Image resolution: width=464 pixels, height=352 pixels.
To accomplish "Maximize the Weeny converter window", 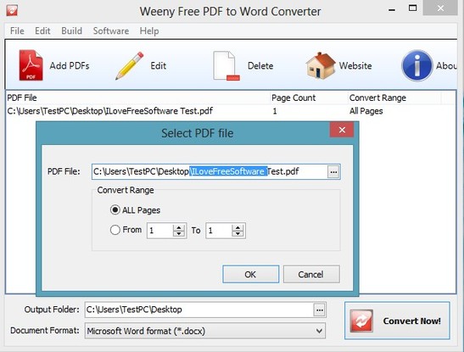I will pos(412,8).
